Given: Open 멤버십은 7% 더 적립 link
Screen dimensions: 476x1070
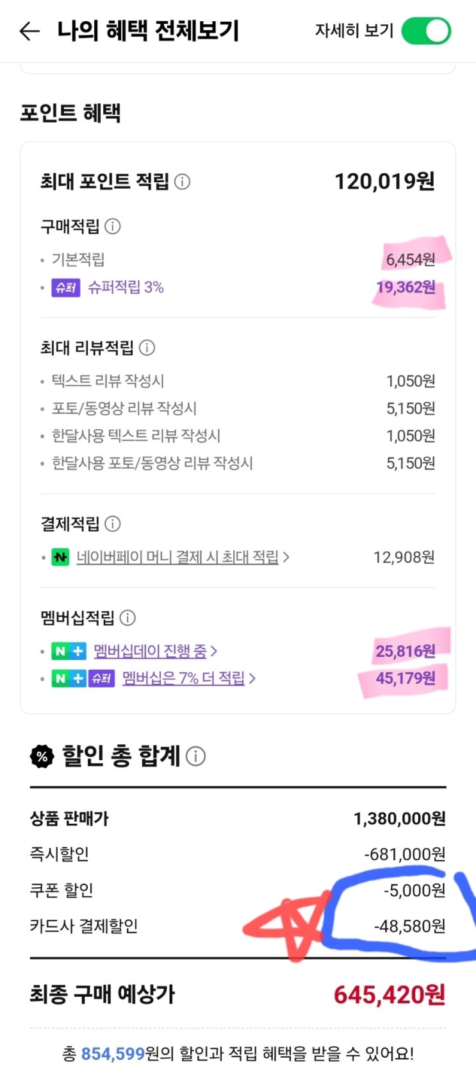Looking at the screenshot, I should click(183, 678).
